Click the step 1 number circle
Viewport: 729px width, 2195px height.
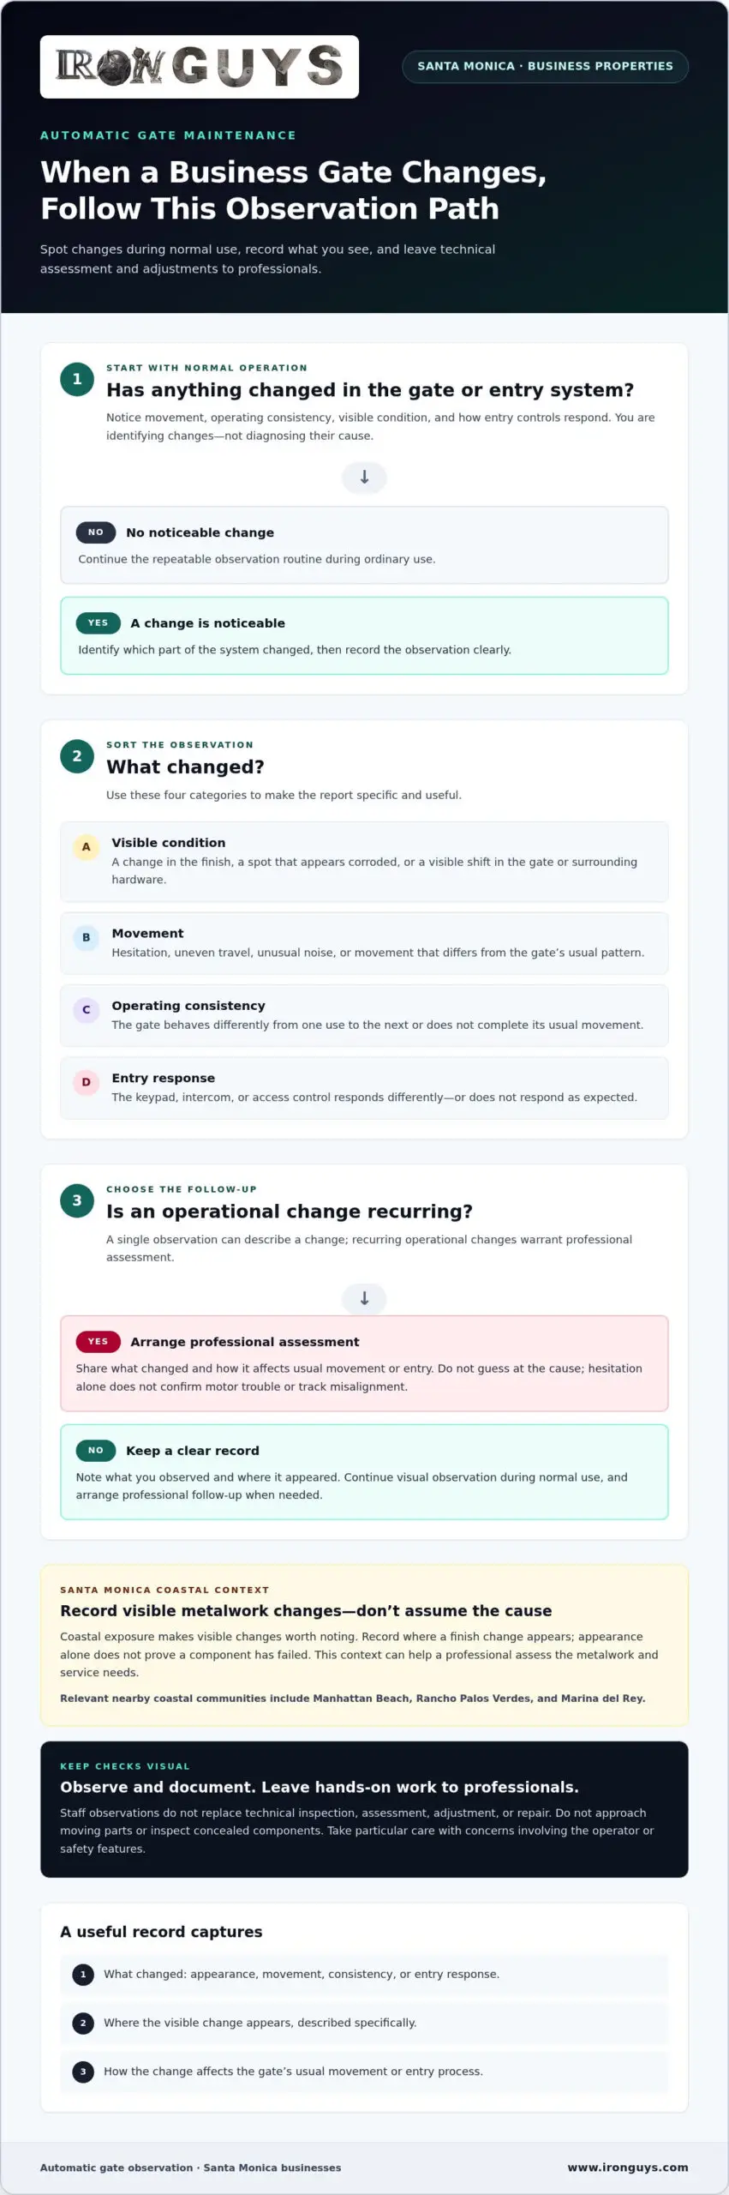tap(77, 379)
